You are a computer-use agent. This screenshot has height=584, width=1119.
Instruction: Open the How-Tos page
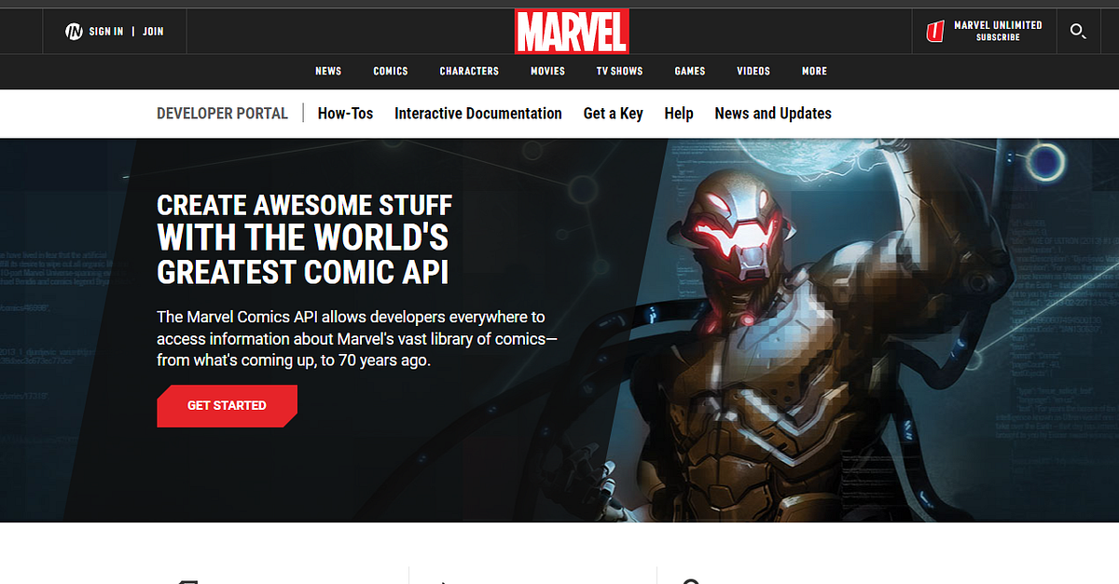345,114
